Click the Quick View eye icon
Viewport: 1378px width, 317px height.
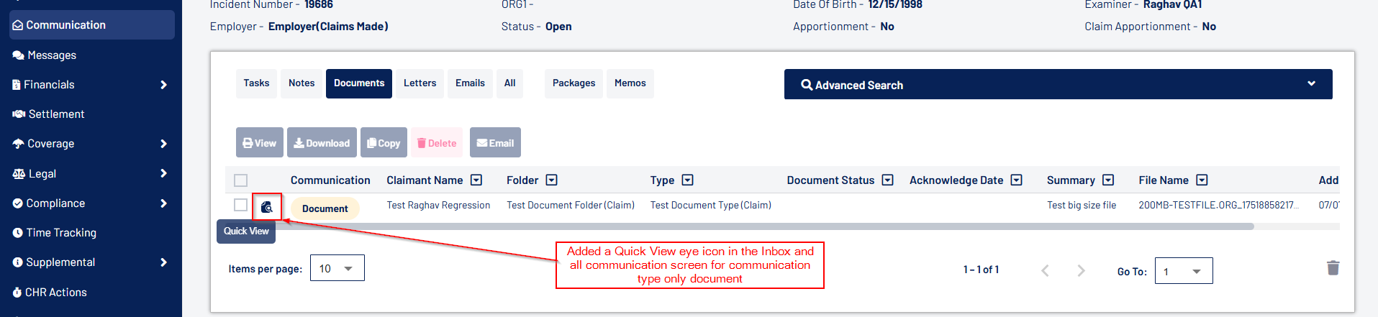tap(267, 207)
